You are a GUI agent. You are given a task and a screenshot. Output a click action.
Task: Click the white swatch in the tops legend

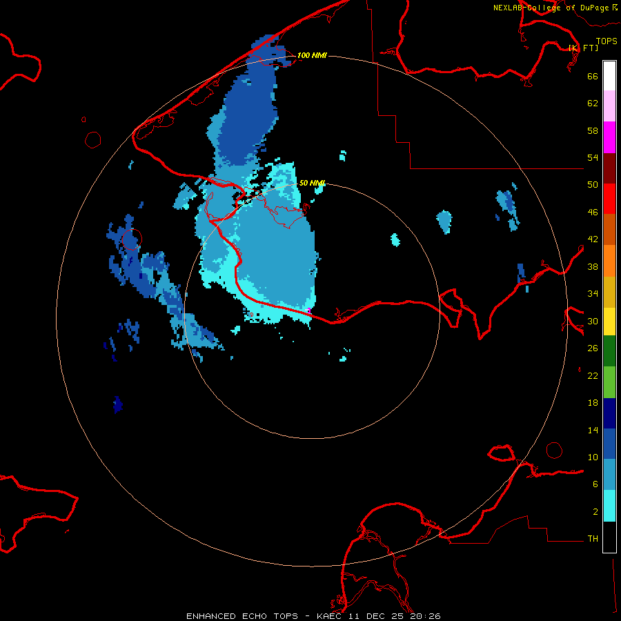click(609, 76)
